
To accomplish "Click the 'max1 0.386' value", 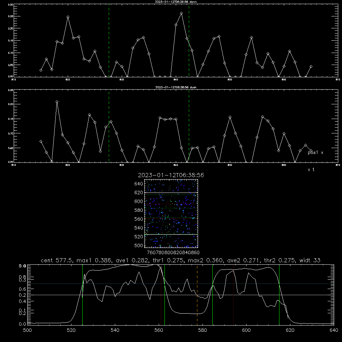I will tap(94, 260).
